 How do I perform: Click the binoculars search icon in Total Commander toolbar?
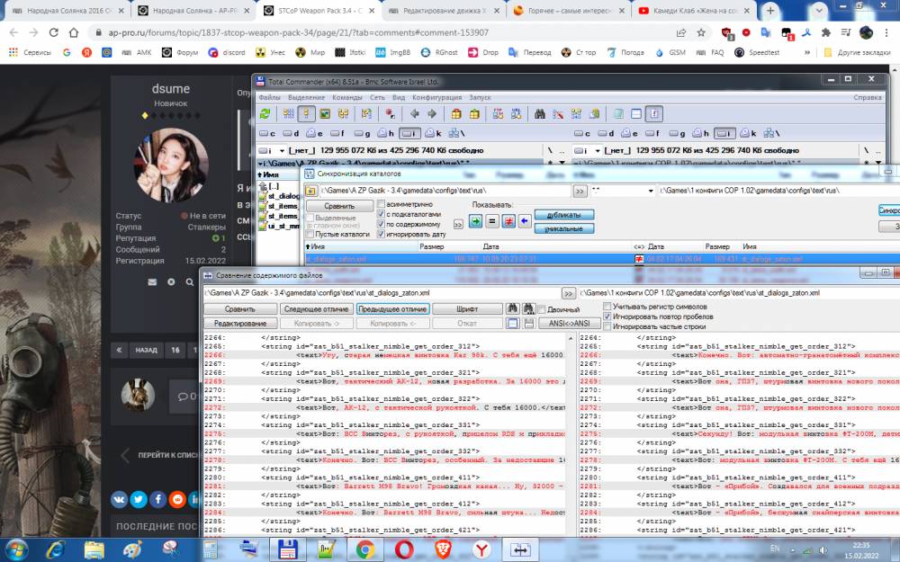point(540,114)
